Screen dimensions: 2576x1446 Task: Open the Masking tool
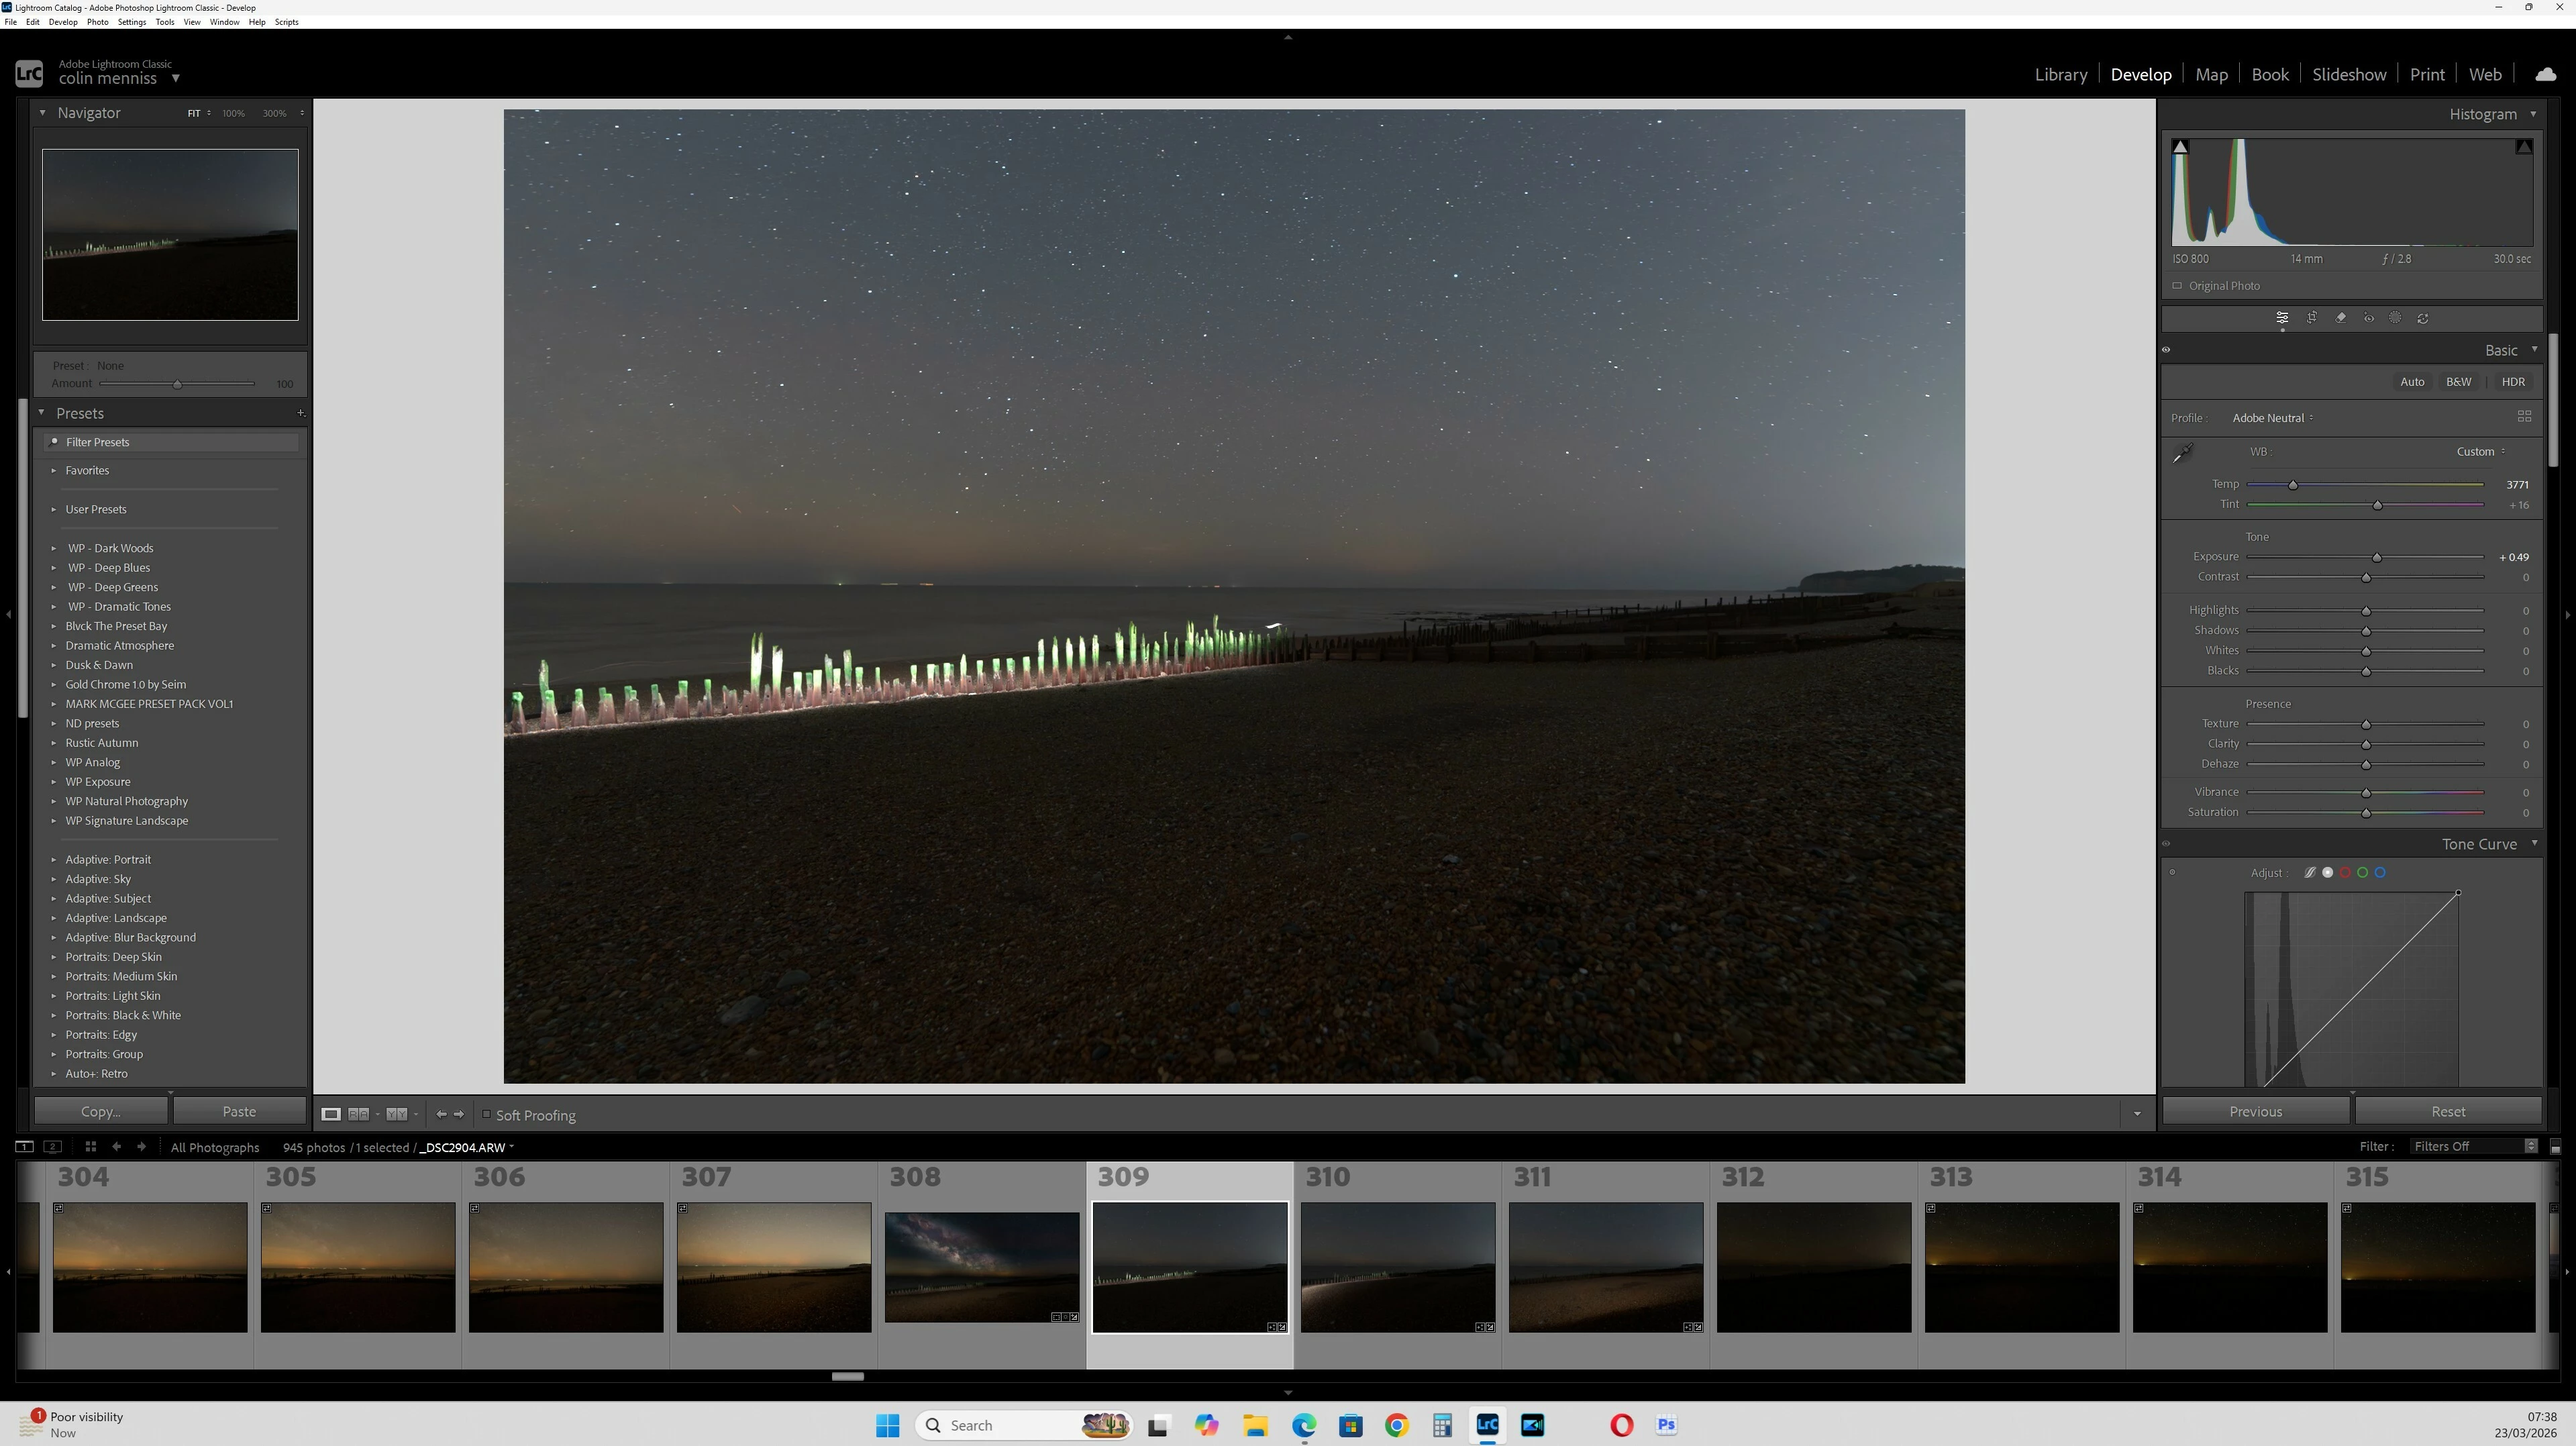(x=2396, y=318)
